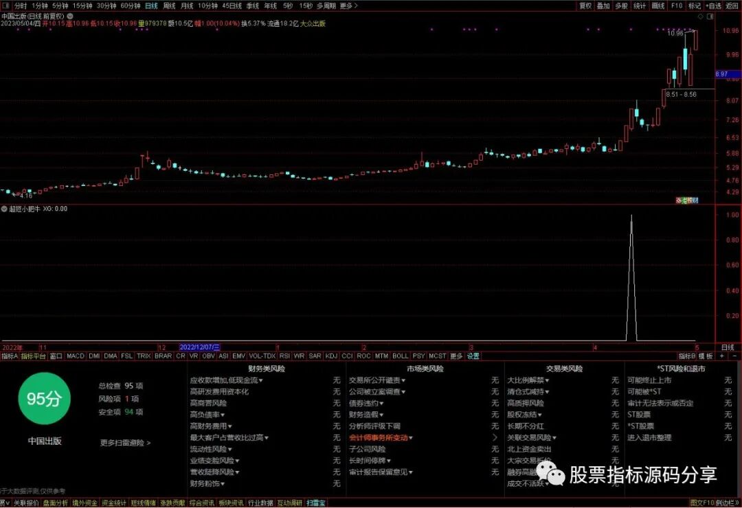Expand 会计师事务所变动 risk item
Viewport: 742px width, 508px height.
[x=381, y=437]
